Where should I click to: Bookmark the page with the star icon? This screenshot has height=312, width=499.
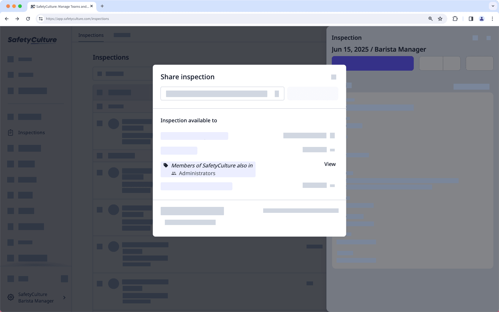(440, 18)
